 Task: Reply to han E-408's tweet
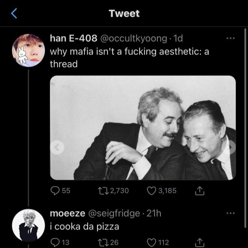point(55,190)
